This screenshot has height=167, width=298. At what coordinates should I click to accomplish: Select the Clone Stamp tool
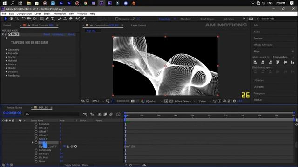65,19
